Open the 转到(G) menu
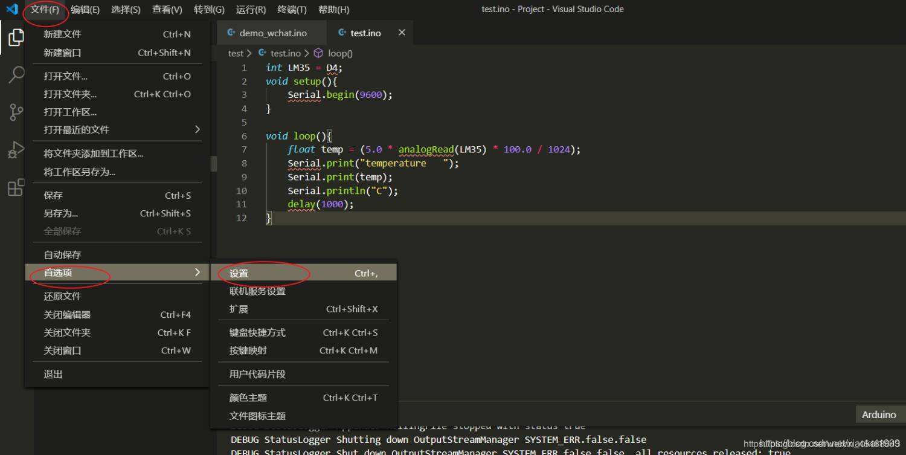Image resolution: width=906 pixels, height=455 pixels. (210, 10)
